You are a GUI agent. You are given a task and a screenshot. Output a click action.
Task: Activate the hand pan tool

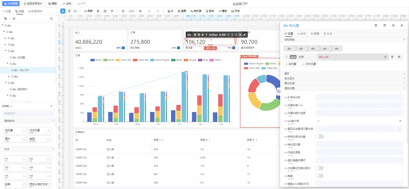pos(69,11)
